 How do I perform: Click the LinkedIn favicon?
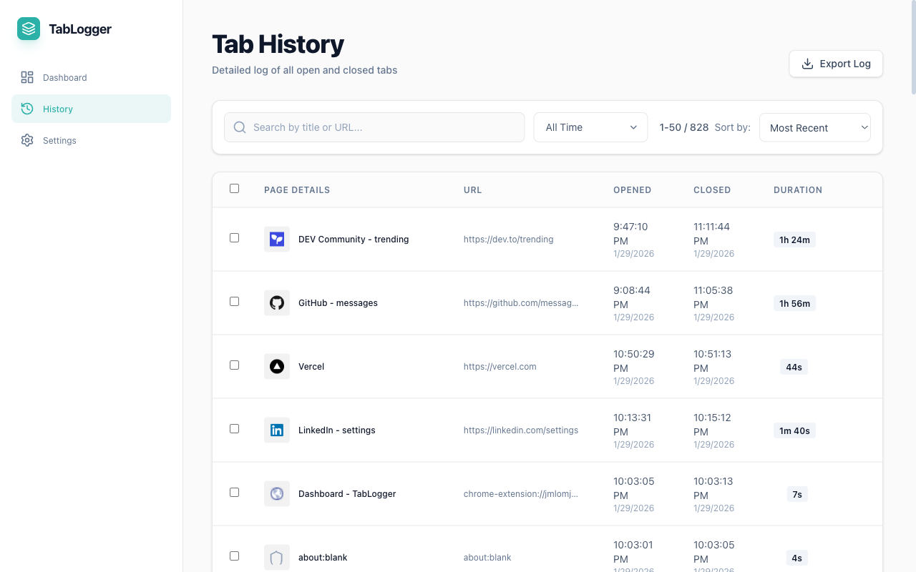[277, 430]
